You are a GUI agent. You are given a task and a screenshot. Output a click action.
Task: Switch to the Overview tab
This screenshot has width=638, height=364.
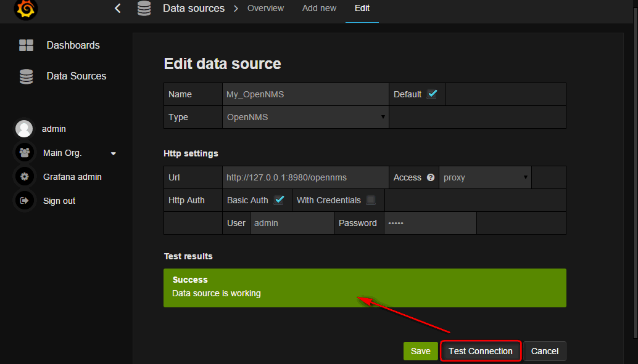tap(266, 8)
